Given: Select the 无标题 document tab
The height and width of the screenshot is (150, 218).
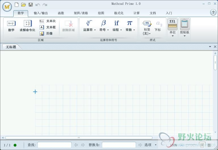Looking at the screenshot, I should click(x=11, y=47).
